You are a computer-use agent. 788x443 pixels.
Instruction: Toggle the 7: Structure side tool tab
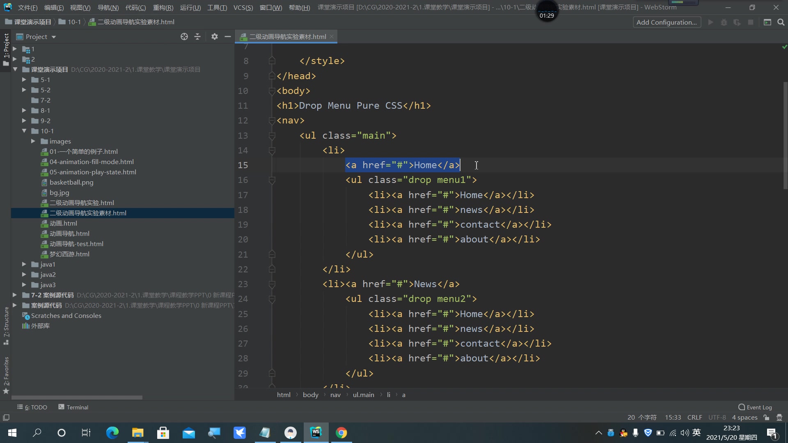click(6, 326)
